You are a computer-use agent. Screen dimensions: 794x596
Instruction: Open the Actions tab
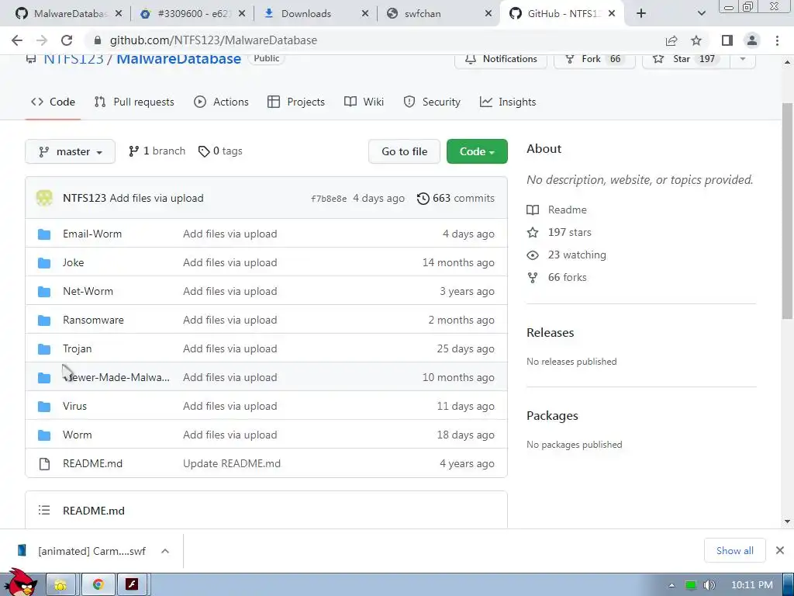[x=221, y=102]
